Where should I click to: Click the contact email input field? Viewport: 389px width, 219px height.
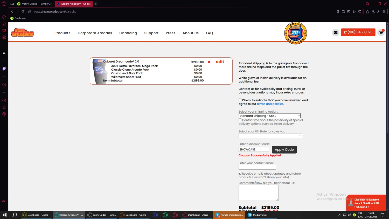point(257,167)
